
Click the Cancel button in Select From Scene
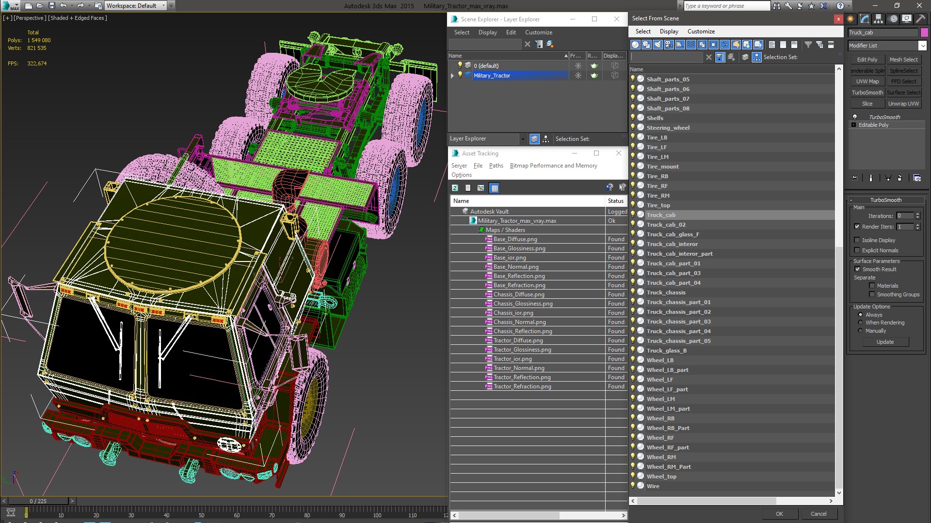pos(819,514)
